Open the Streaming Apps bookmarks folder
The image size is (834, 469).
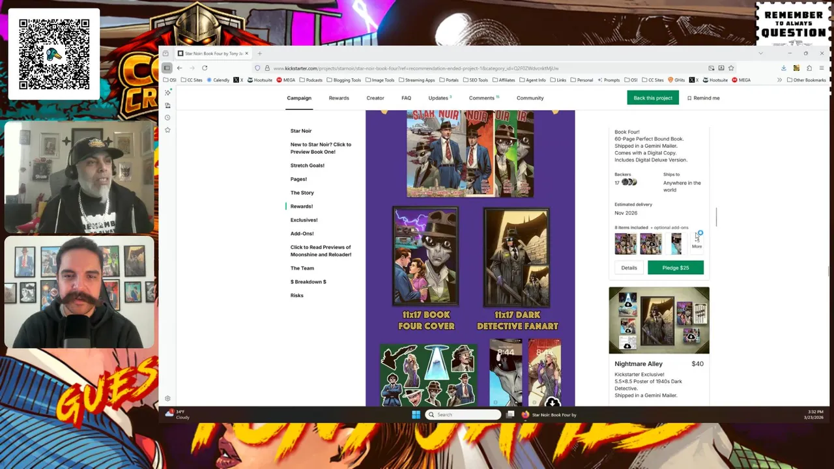(x=416, y=80)
